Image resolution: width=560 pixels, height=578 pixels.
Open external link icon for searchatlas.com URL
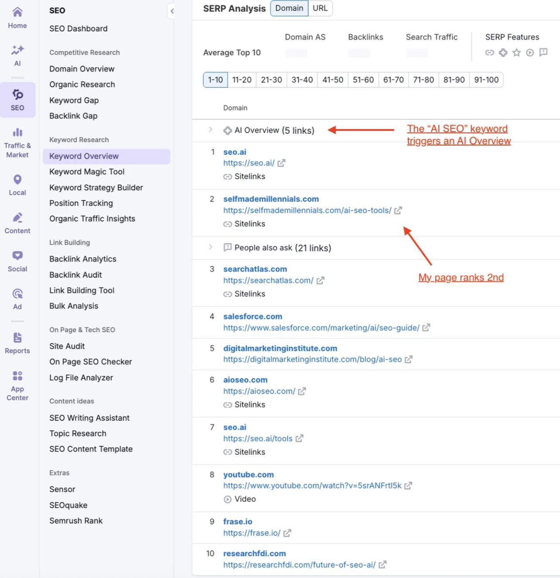[320, 280]
